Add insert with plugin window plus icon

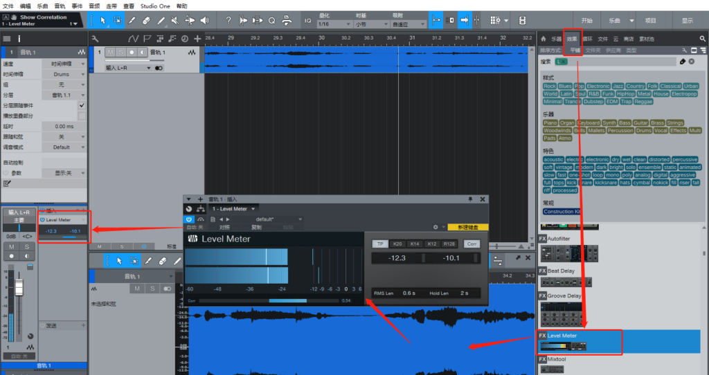coord(200,199)
